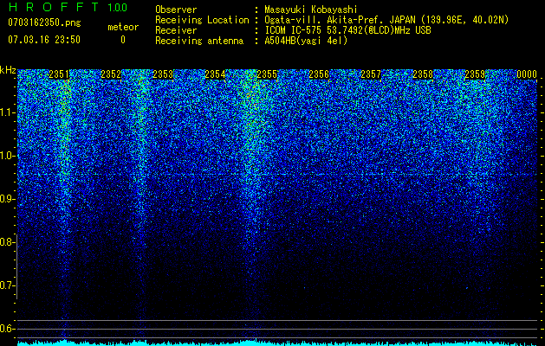Click the meteor count label
Image resolution: width=545 pixels, height=346 pixels.
tap(123, 27)
